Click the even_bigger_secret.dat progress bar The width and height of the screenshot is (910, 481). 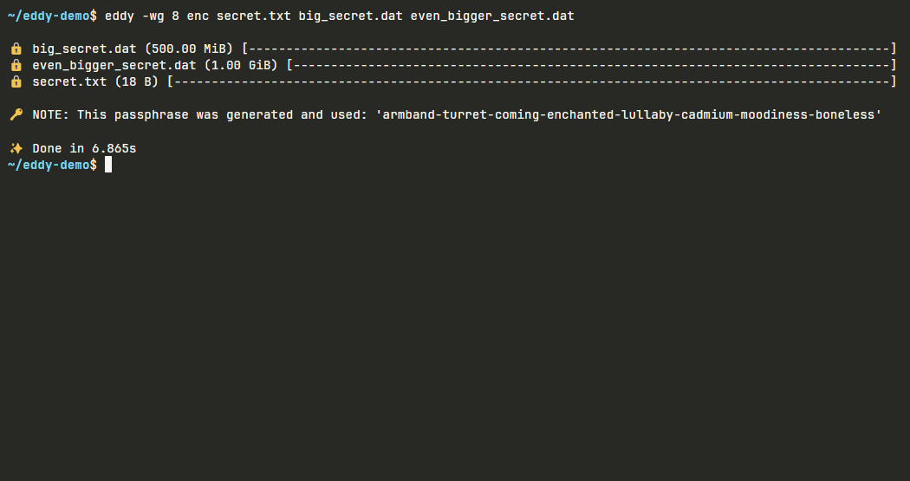(x=592, y=65)
